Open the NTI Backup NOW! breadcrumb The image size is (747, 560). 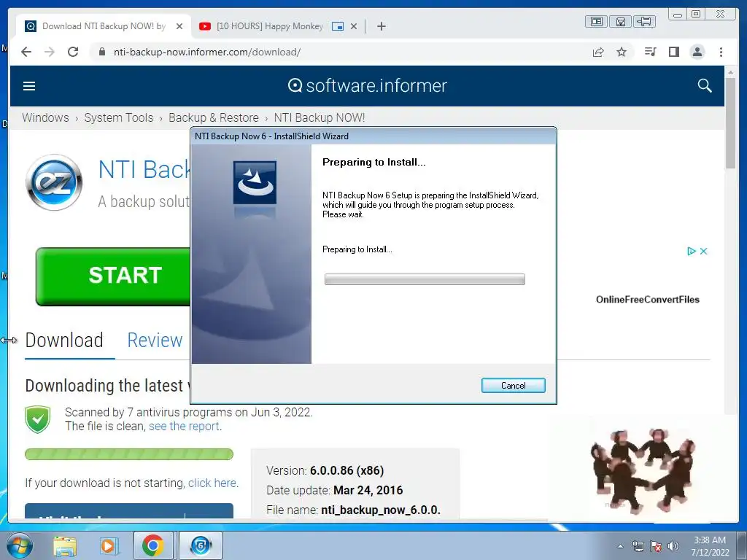pos(320,117)
